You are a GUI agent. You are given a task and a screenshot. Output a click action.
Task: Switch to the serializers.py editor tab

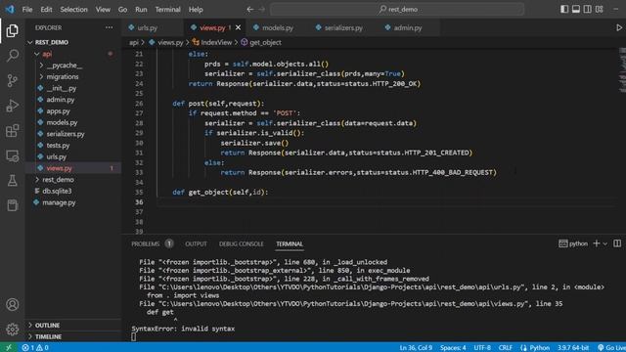[x=343, y=27]
